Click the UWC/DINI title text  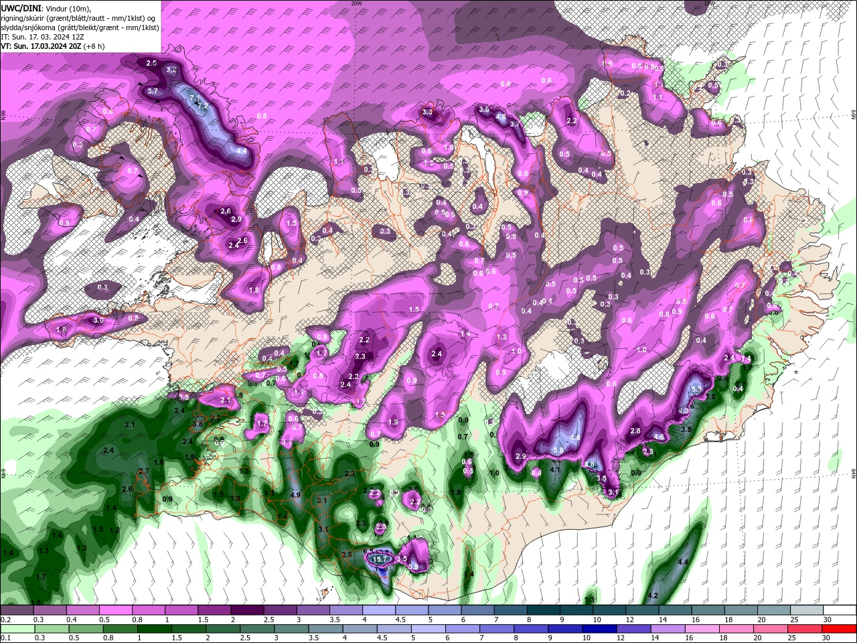pyautogui.click(x=21, y=7)
